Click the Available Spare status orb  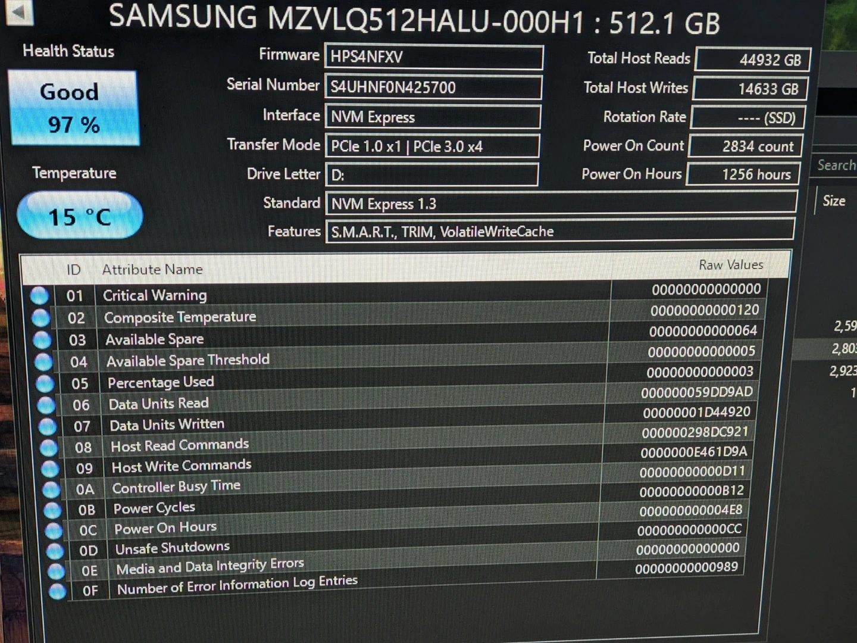(42, 340)
